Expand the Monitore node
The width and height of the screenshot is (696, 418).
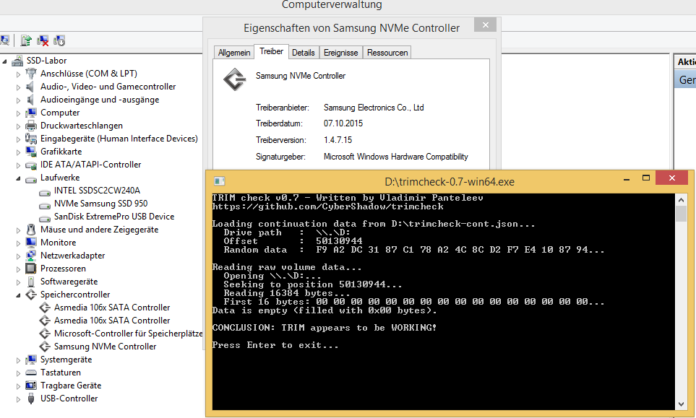18,243
